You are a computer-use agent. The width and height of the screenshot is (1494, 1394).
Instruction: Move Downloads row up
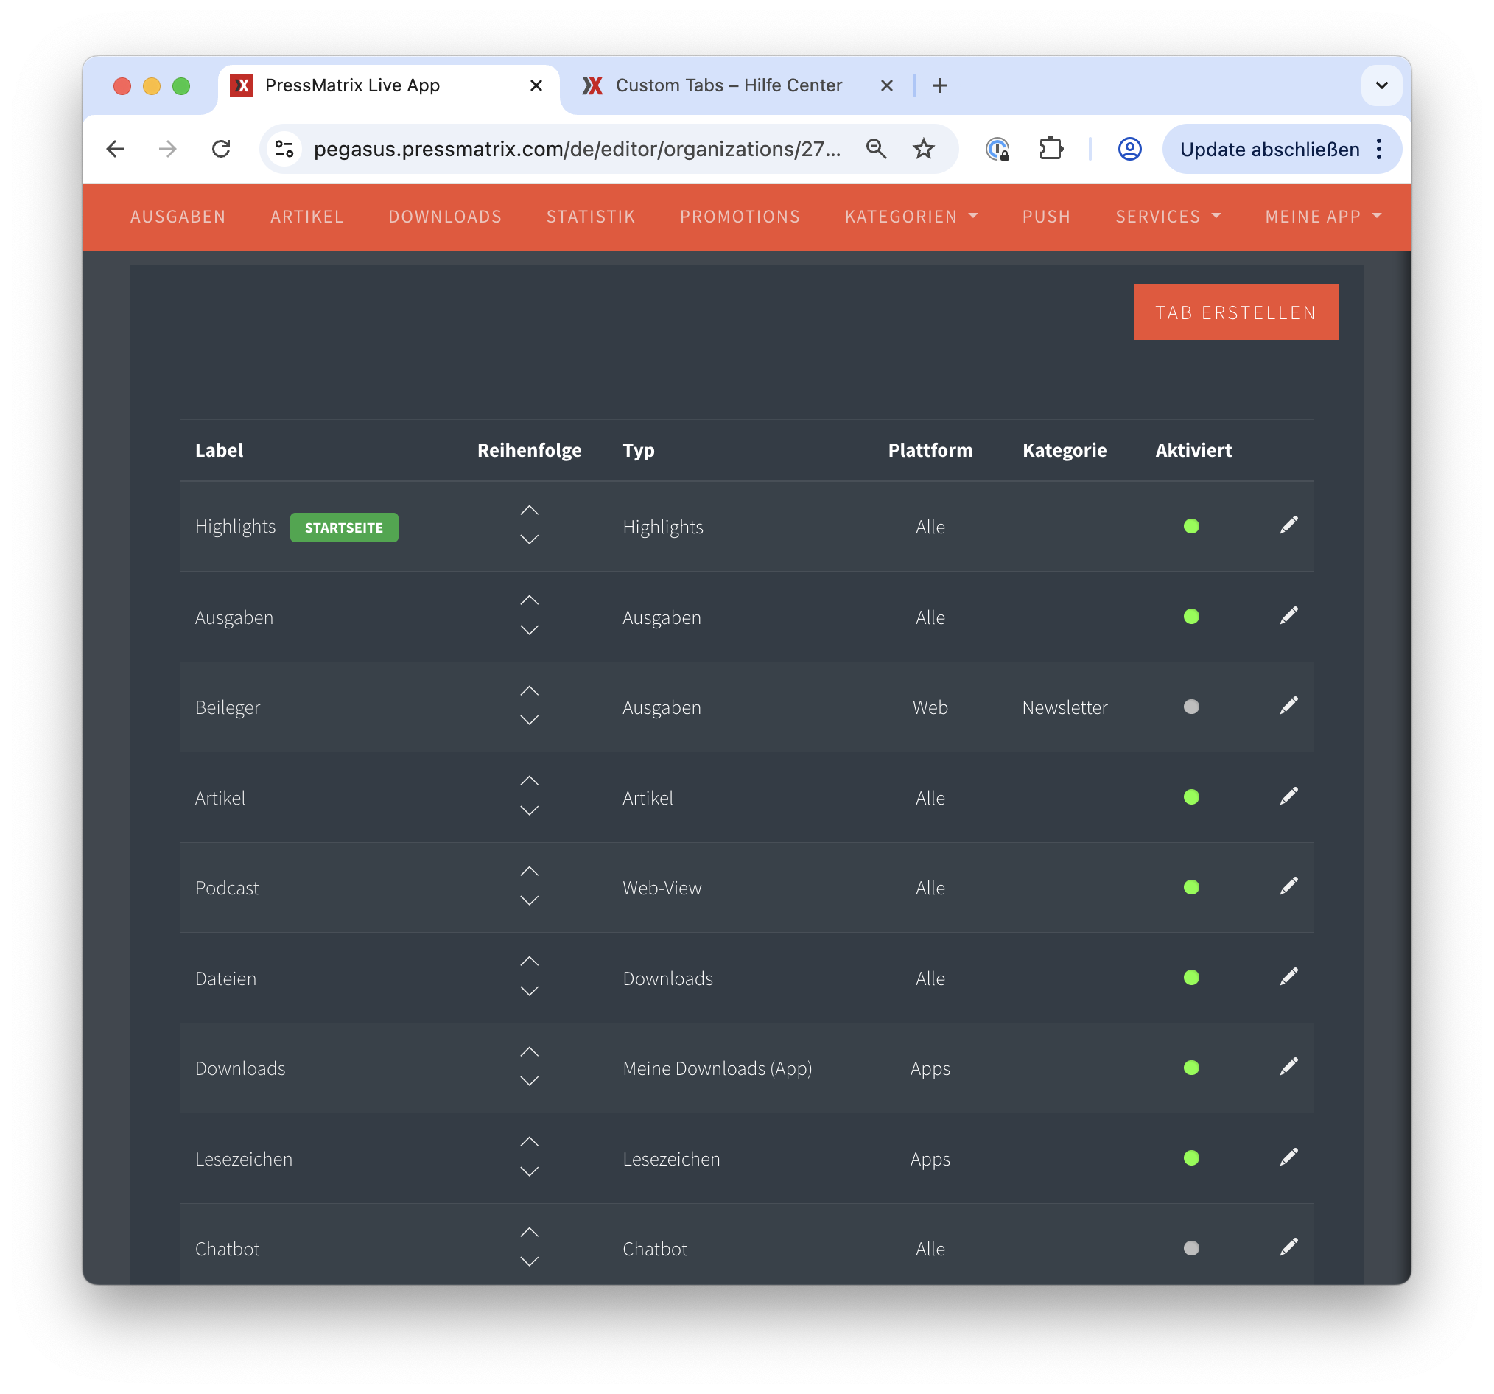529,1051
